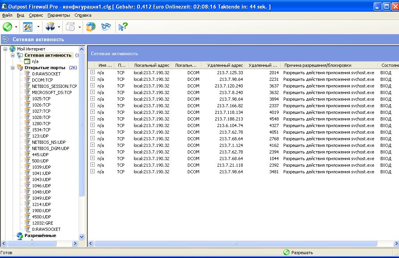
Task: Click the 1028:TCP port icon
Action: click(x=27, y=117)
